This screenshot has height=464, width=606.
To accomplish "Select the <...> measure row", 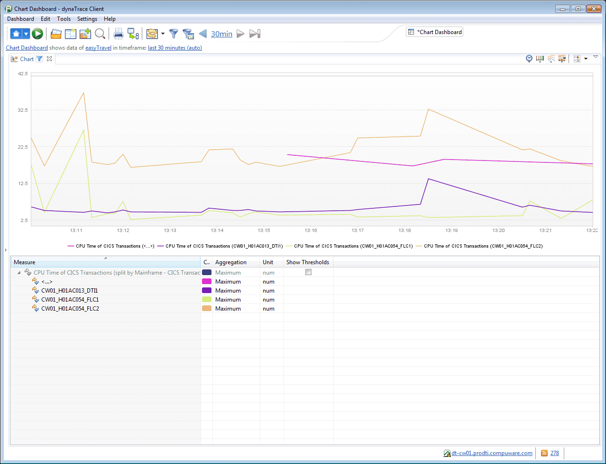I will coord(304,281).
